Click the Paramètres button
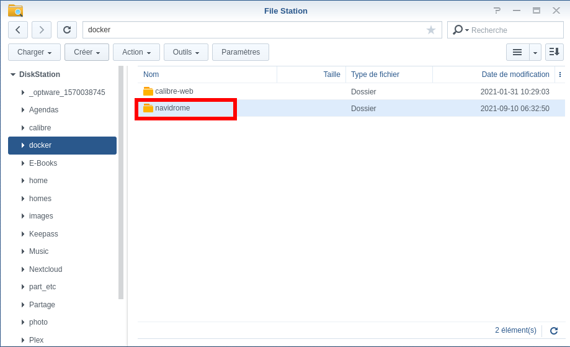570x347 pixels. click(x=241, y=52)
